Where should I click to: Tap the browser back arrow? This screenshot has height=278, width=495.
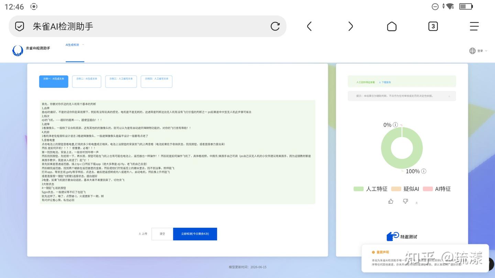[309, 26]
